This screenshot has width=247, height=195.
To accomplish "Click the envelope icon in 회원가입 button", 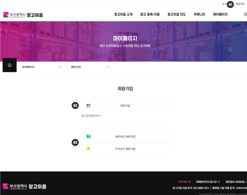I will coord(89,105).
